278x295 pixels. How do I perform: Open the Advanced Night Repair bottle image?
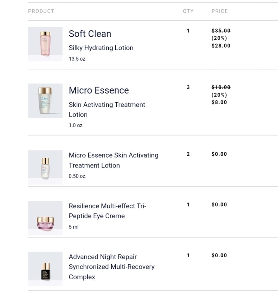pos(45,269)
